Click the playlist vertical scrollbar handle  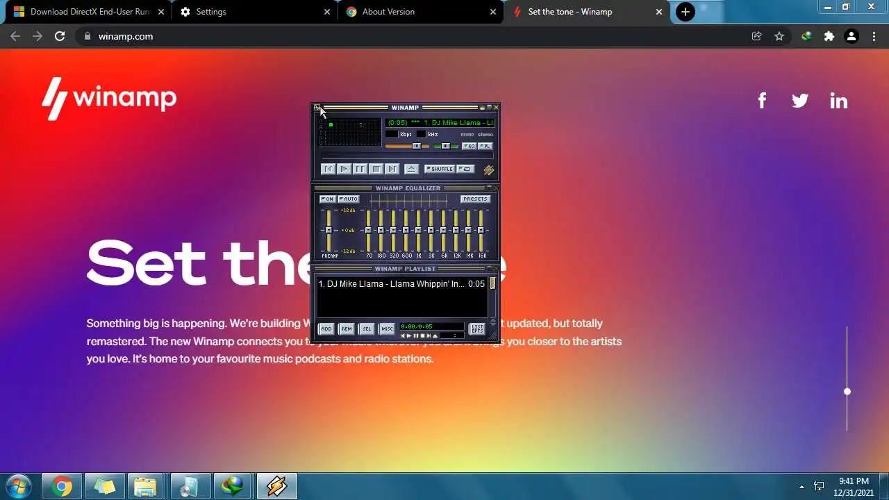[492, 283]
